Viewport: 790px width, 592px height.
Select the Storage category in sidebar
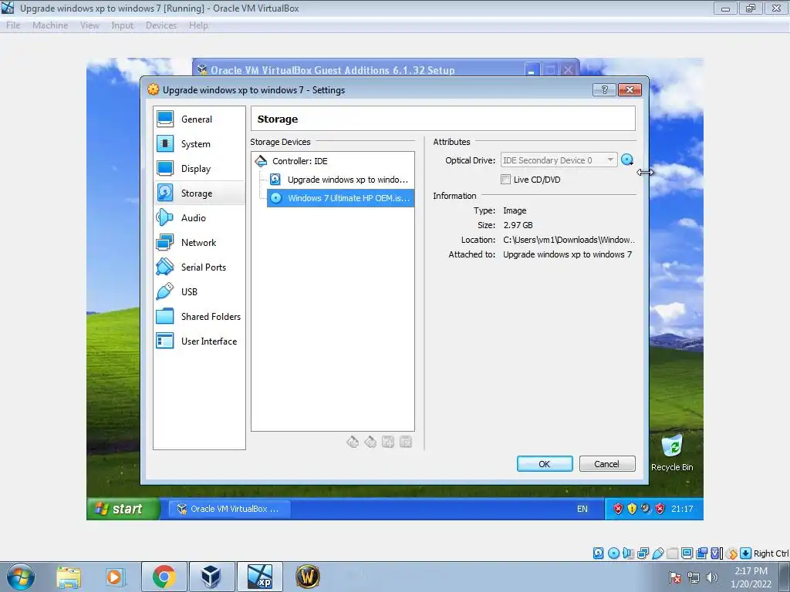pyautogui.click(x=199, y=193)
